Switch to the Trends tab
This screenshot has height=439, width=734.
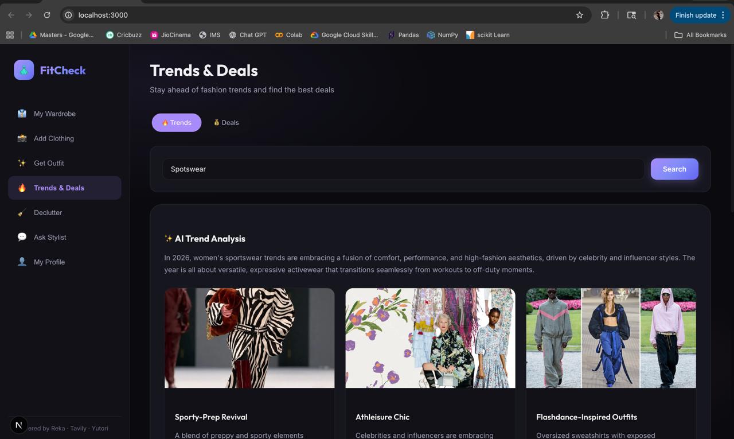click(x=177, y=122)
